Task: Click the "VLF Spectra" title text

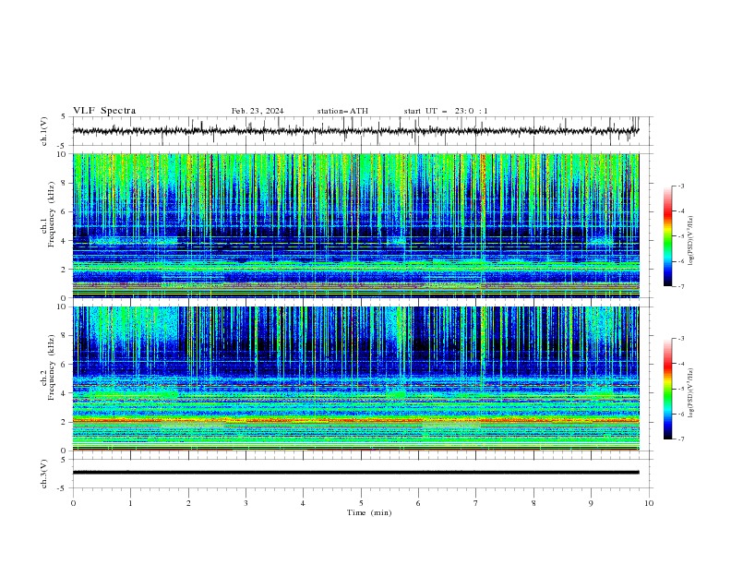Action: pos(104,111)
